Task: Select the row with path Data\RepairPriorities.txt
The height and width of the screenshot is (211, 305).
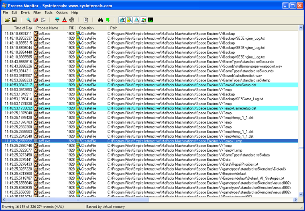Action: click(x=150, y=164)
